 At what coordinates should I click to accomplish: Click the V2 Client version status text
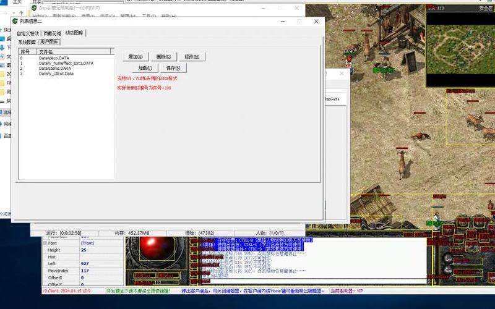pyautogui.click(x=67, y=290)
